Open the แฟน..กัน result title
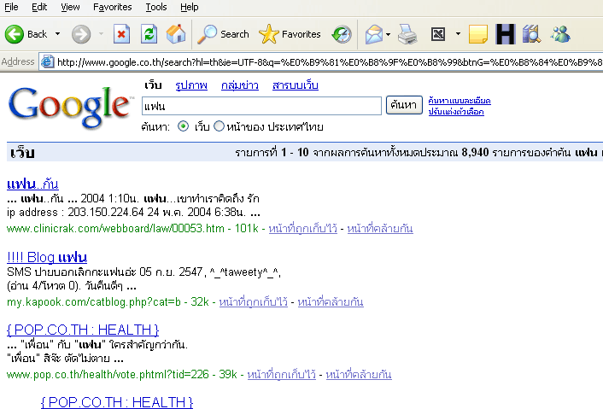The height and width of the screenshot is (409, 603). click(32, 184)
